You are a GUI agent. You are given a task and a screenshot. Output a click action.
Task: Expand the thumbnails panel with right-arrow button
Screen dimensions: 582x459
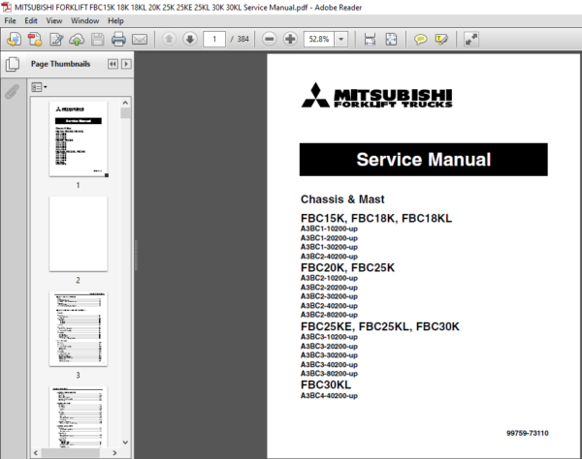(126, 64)
